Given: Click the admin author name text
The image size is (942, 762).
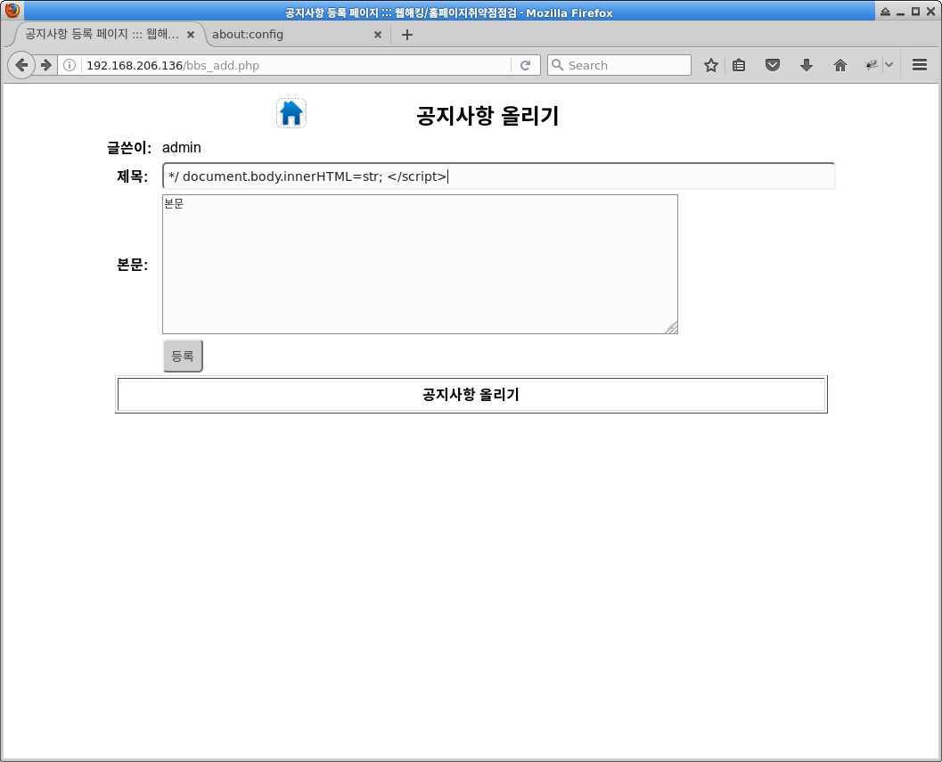Looking at the screenshot, I should (182, 148).
